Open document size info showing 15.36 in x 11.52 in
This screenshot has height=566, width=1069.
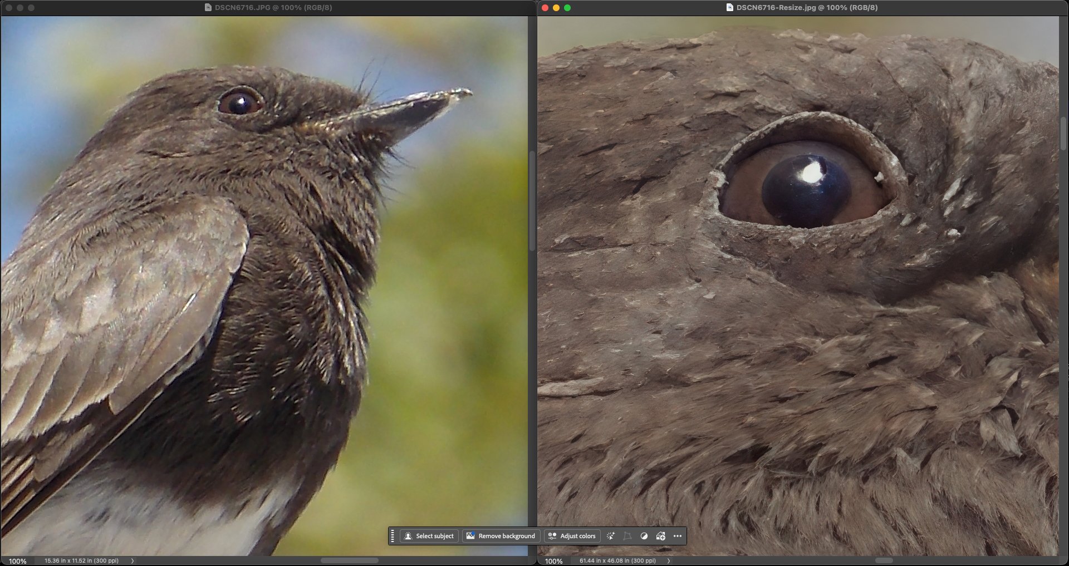click(x=81, y=561)
